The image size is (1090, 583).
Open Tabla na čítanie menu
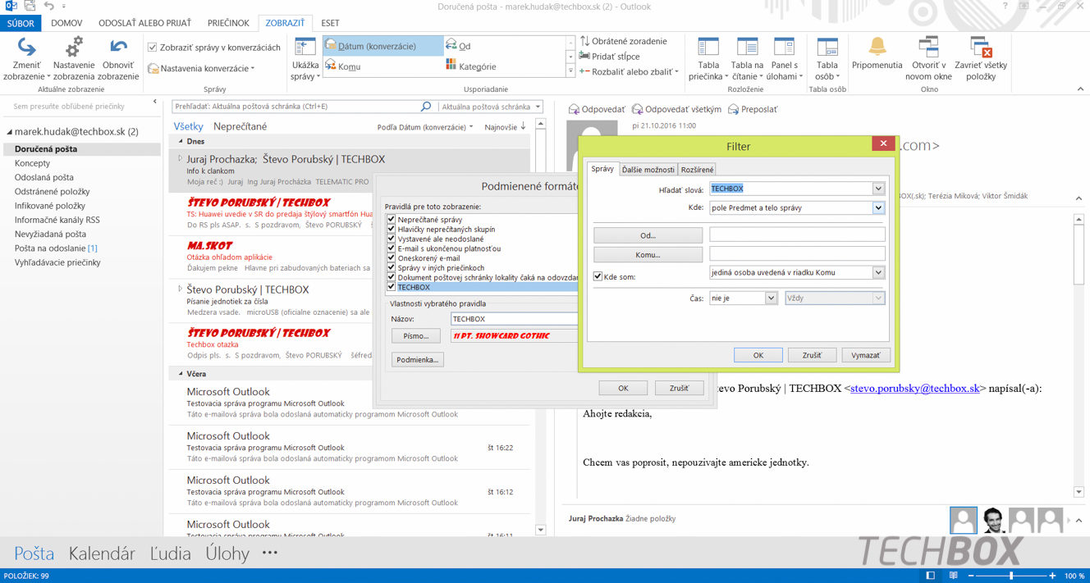(x=747, y=59)
